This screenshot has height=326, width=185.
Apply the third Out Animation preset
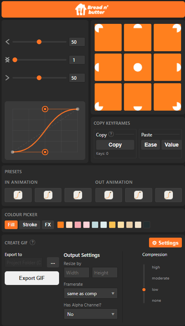169,195
